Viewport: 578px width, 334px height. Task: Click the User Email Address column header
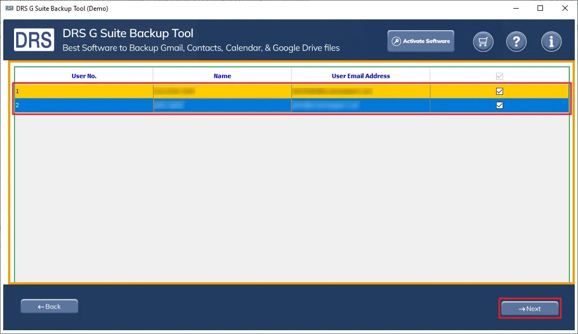point(360,76)
